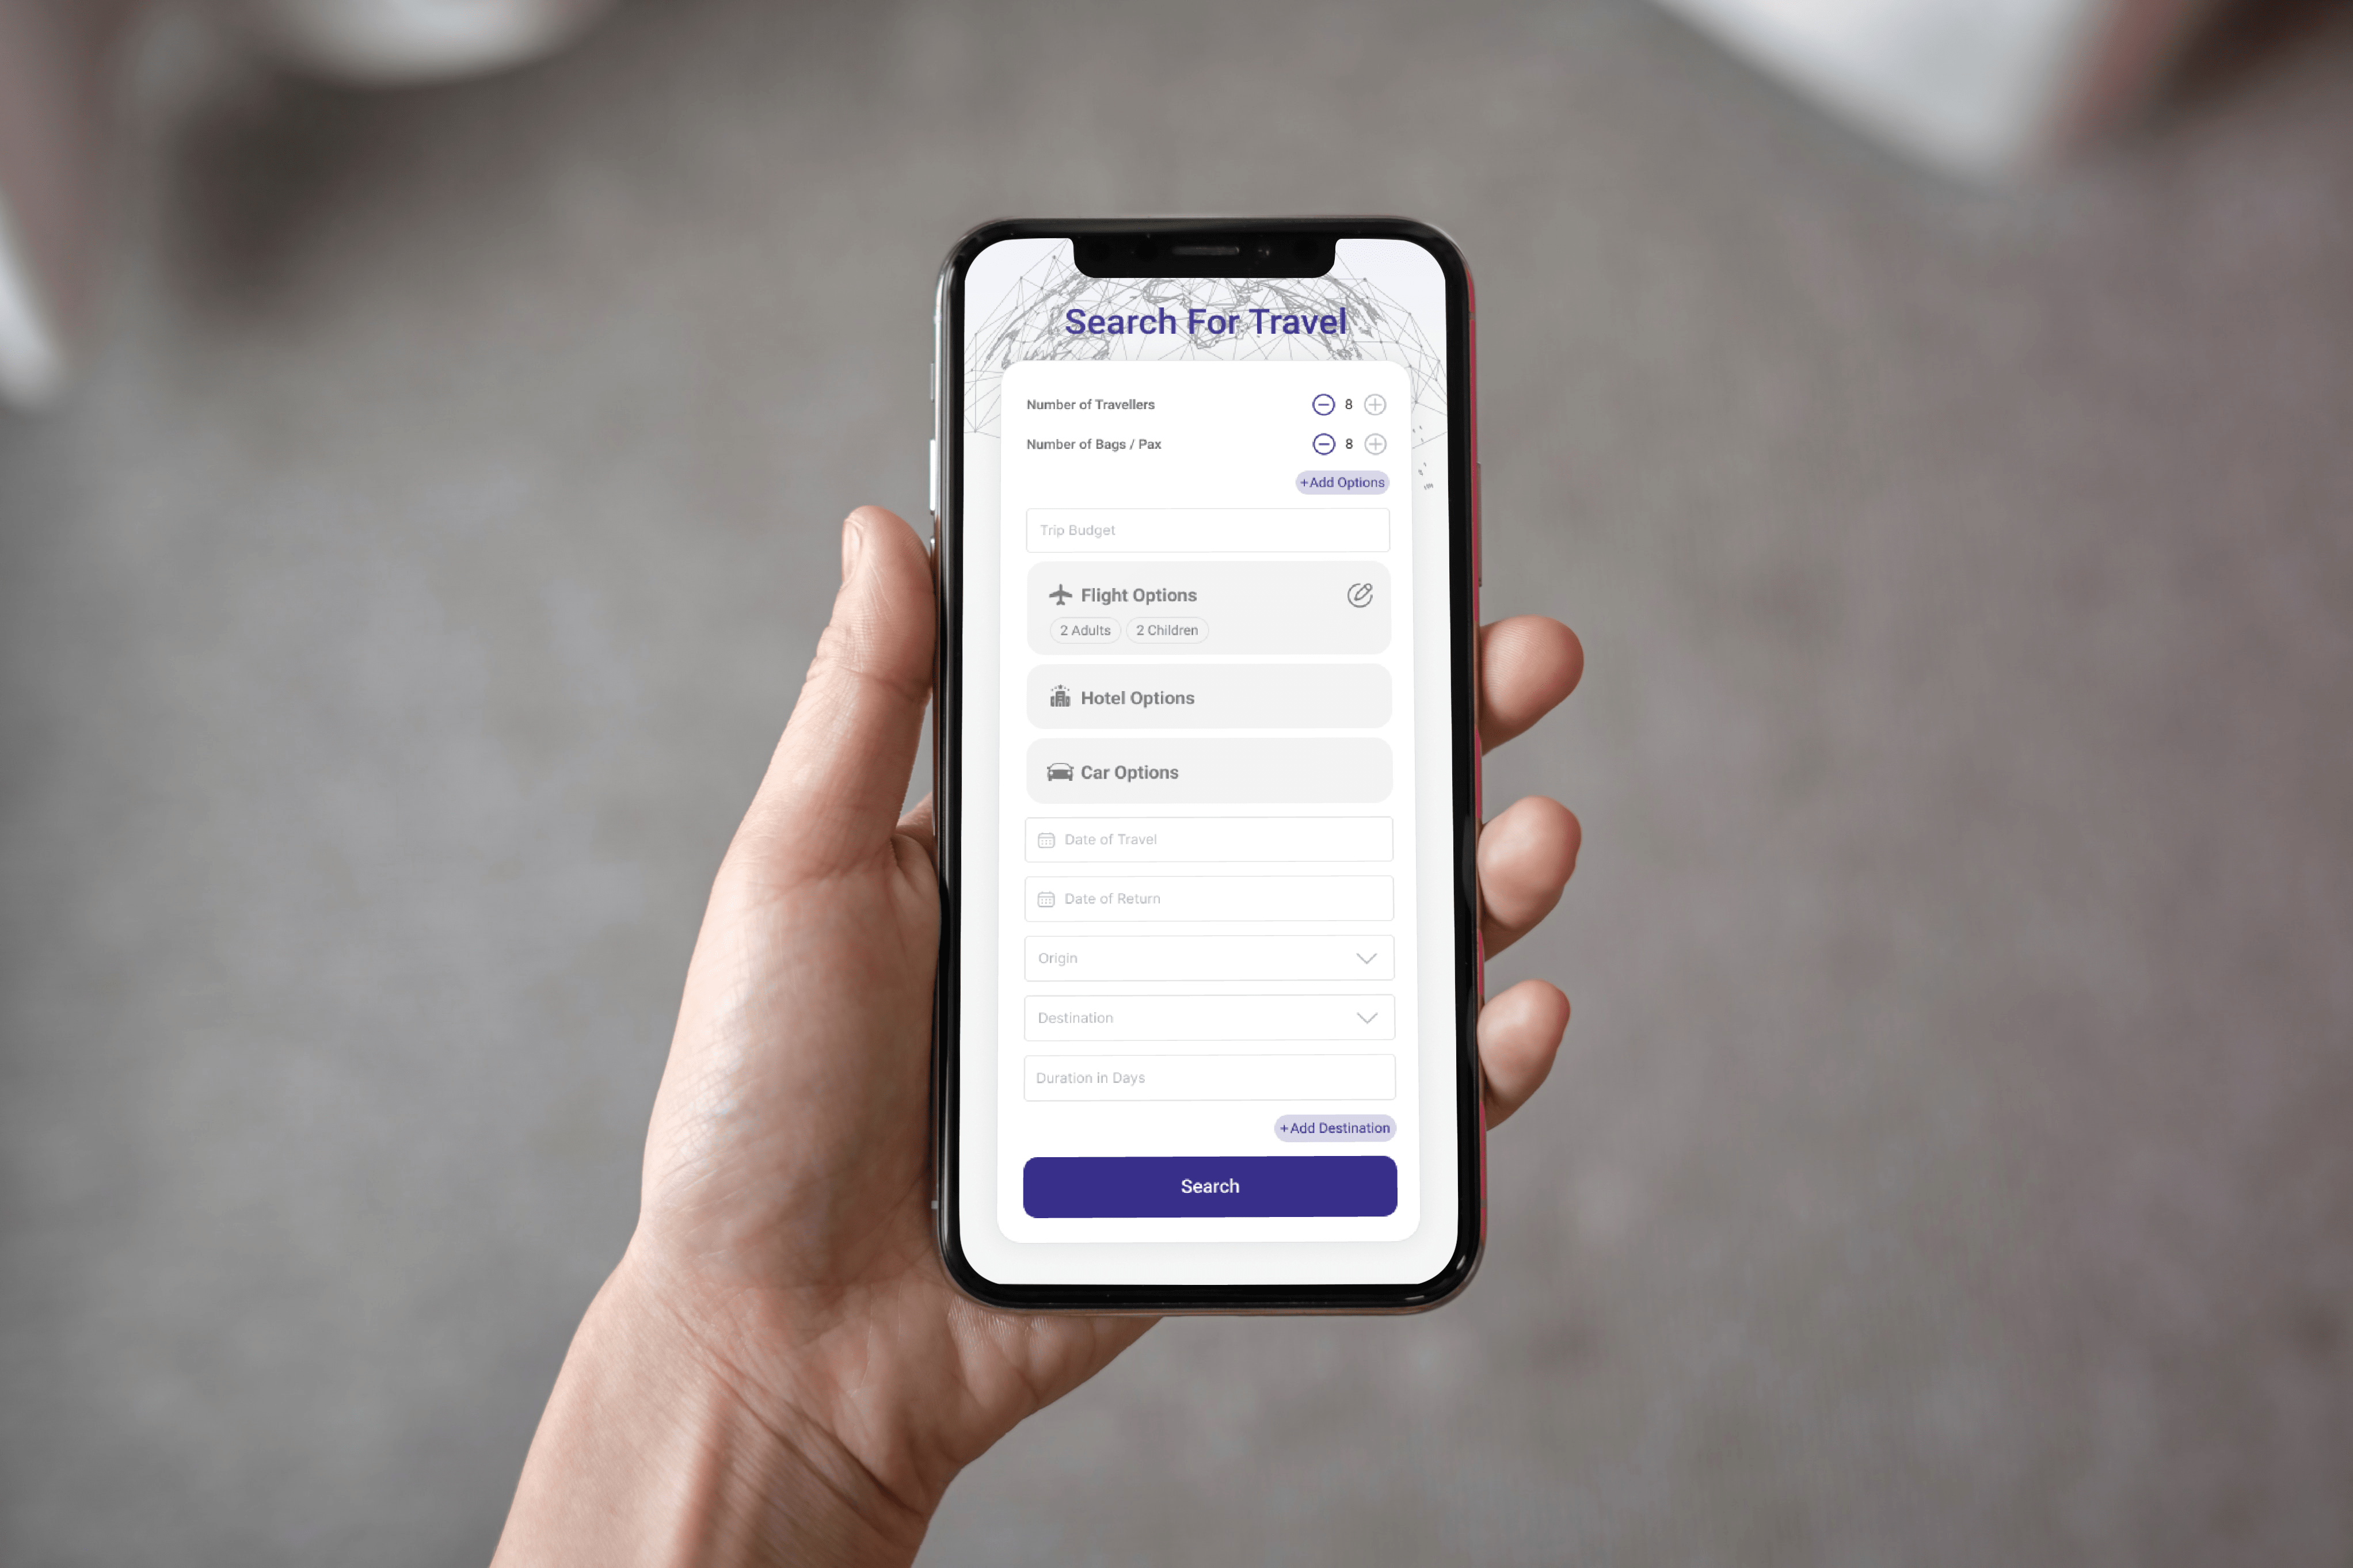Click the calendar icon for Date of Return
The image size is (2353, 1568).
[x=1045, y=898]
